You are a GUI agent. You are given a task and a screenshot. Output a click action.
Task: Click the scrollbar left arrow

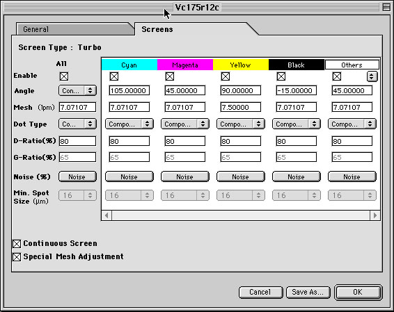107,215
